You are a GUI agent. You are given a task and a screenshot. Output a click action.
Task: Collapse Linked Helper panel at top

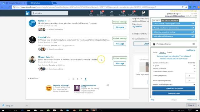194,13
